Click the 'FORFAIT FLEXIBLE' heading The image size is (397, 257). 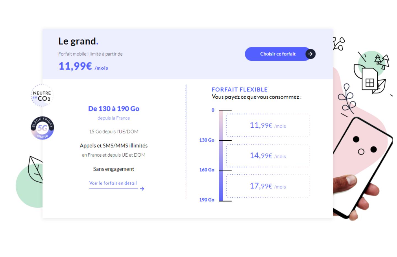(240, 90)
